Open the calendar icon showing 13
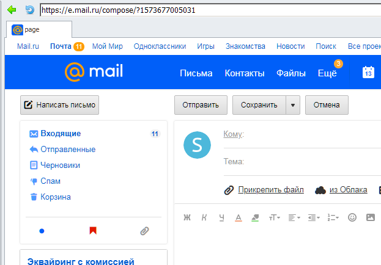Viewport: 381px width, 265px height. click(x=368, y=72)
